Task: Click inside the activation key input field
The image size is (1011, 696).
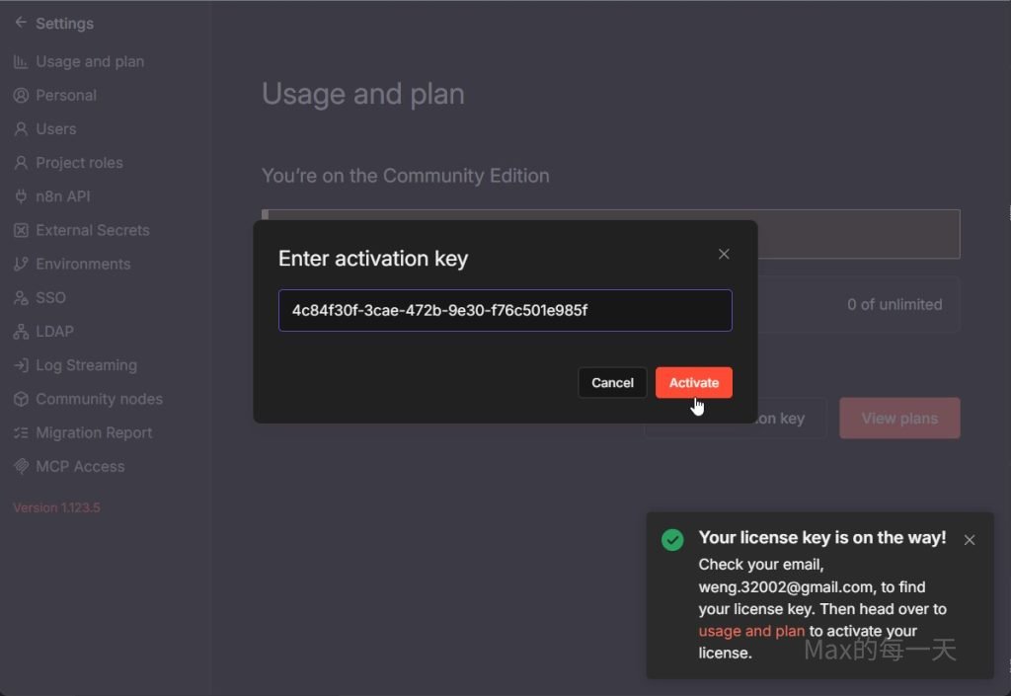Action: 505,310
